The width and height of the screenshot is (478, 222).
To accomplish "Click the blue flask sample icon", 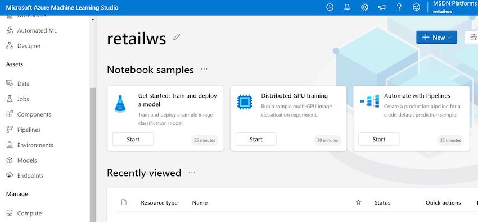I will click(120, 104).
